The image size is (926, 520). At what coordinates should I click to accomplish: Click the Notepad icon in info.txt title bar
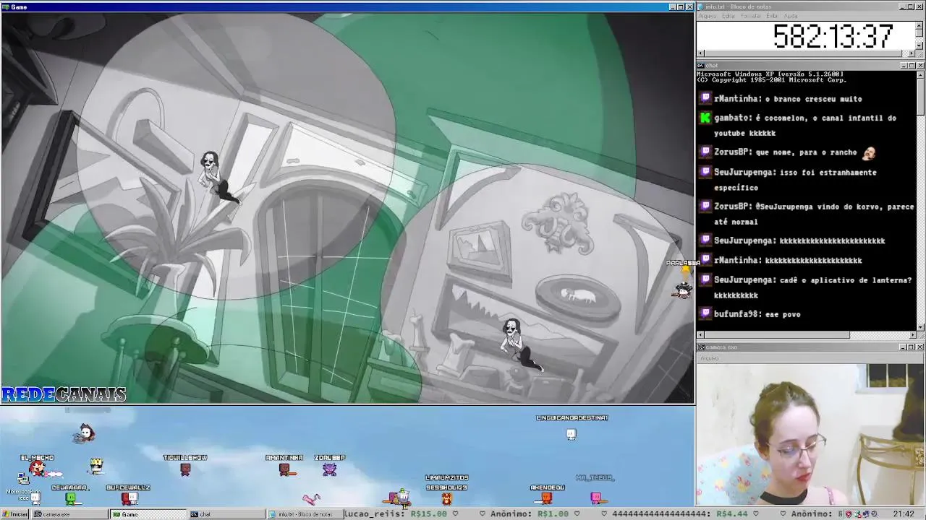[700, 6]
